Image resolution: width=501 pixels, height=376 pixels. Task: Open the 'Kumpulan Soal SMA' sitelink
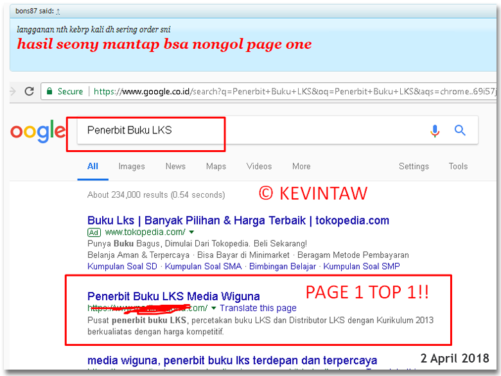click(x=203, y=266)
